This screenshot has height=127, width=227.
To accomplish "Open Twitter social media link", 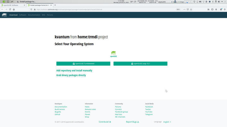I will 148,109.
